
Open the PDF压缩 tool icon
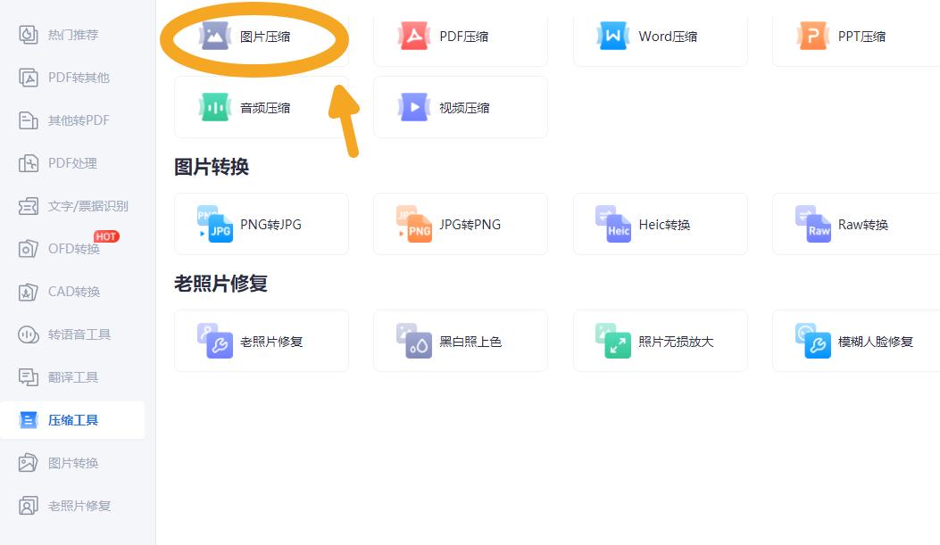pos(413,37)
